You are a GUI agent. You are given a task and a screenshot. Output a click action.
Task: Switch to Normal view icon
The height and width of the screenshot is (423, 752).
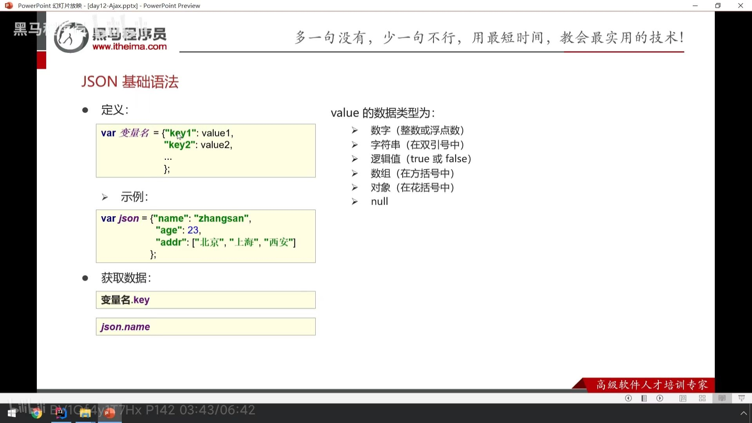[x=683, y=398]
